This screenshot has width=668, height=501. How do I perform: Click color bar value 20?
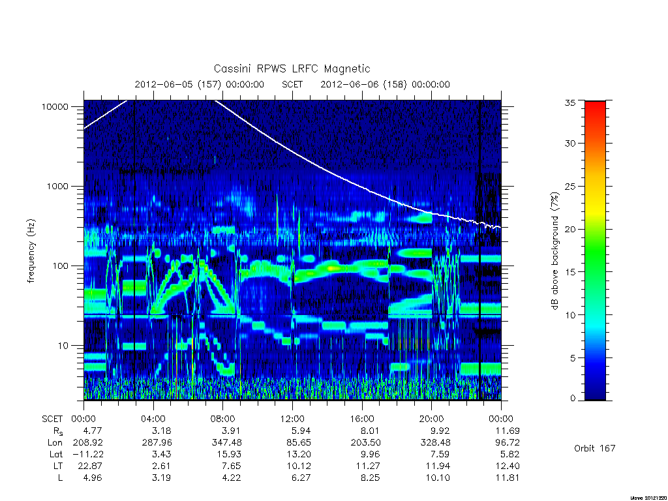[570, 229]
